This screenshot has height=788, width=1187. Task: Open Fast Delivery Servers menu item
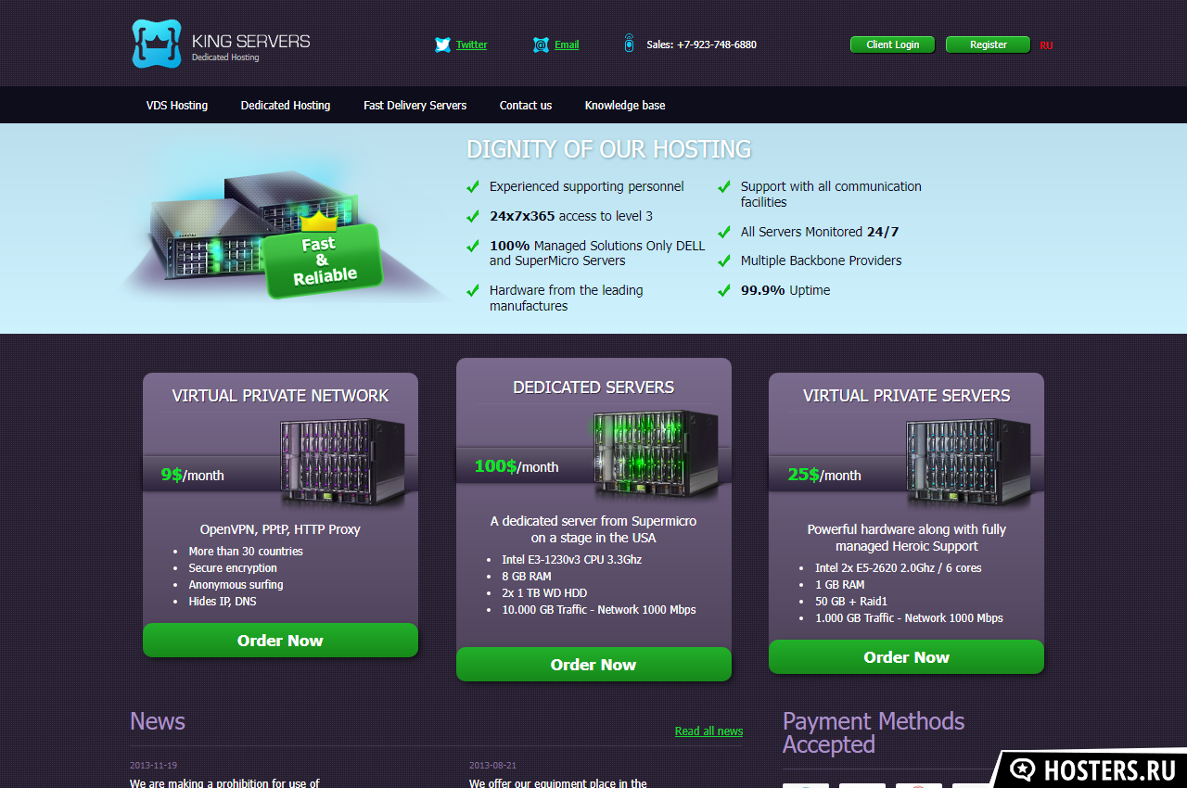coord(415,106)
